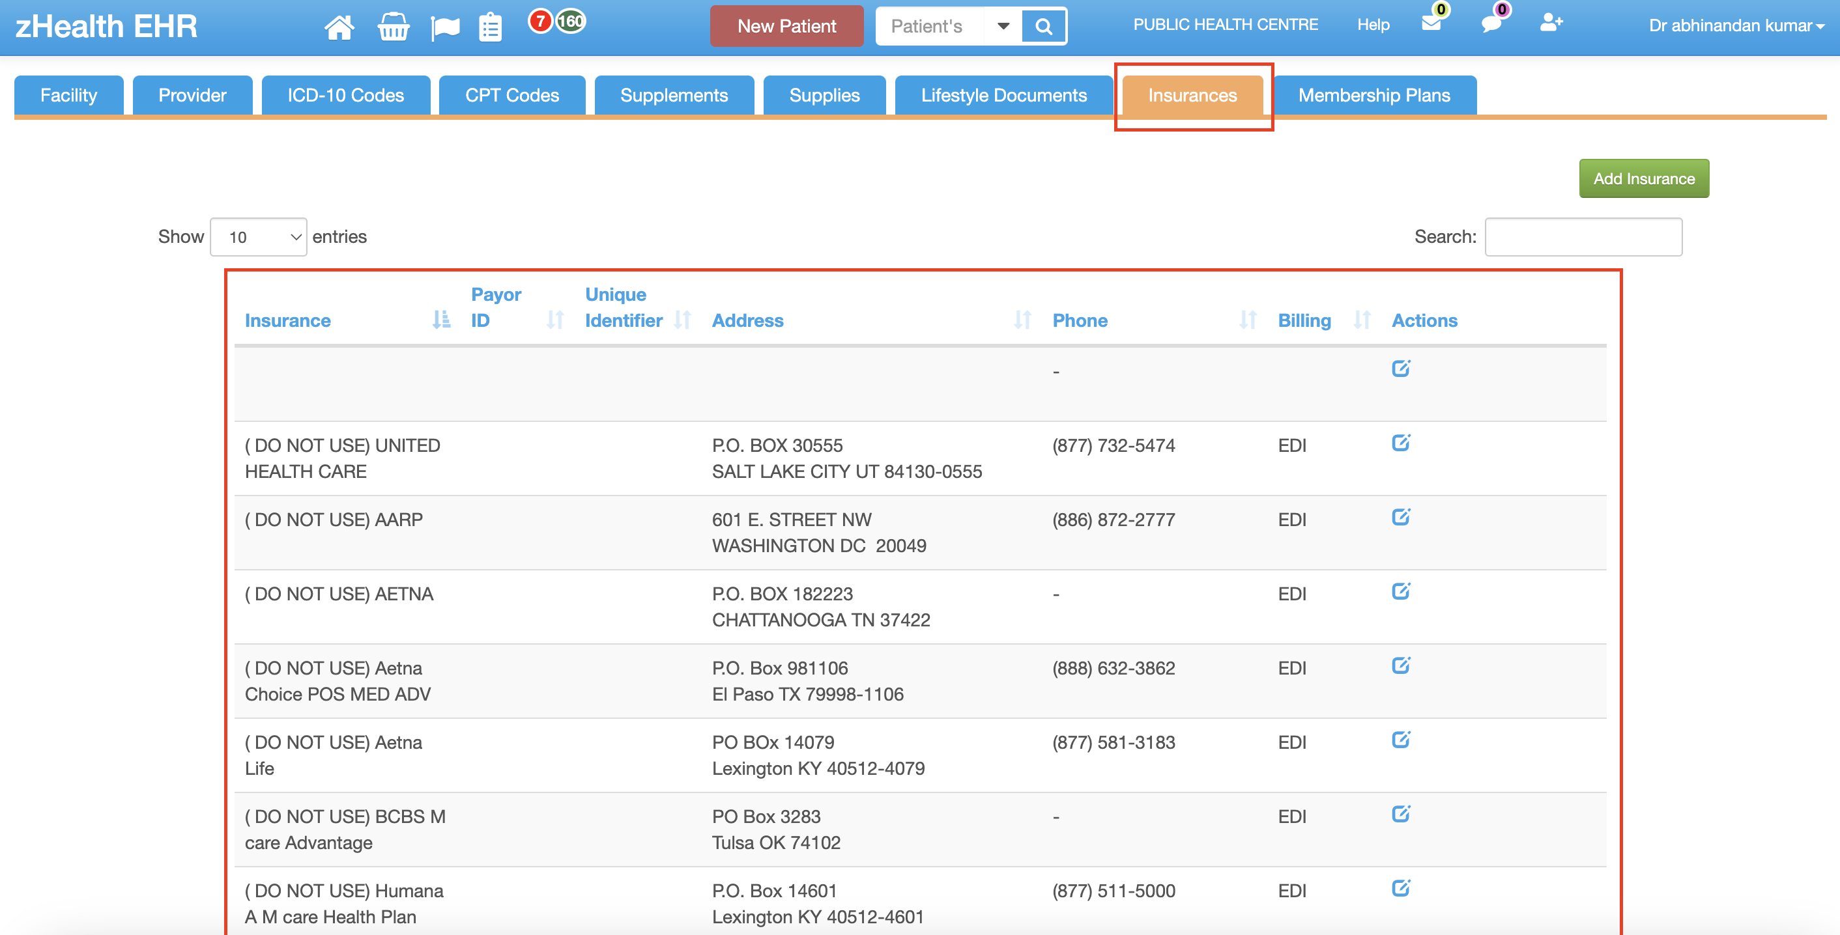The image size is (1840, 935).
Task: Open the CPT Codes tab
Action: click(x=512, y=95)
